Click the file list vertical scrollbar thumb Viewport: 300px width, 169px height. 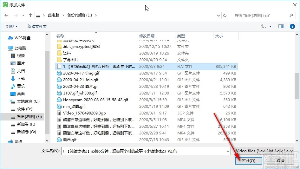(x=297, y=86)
